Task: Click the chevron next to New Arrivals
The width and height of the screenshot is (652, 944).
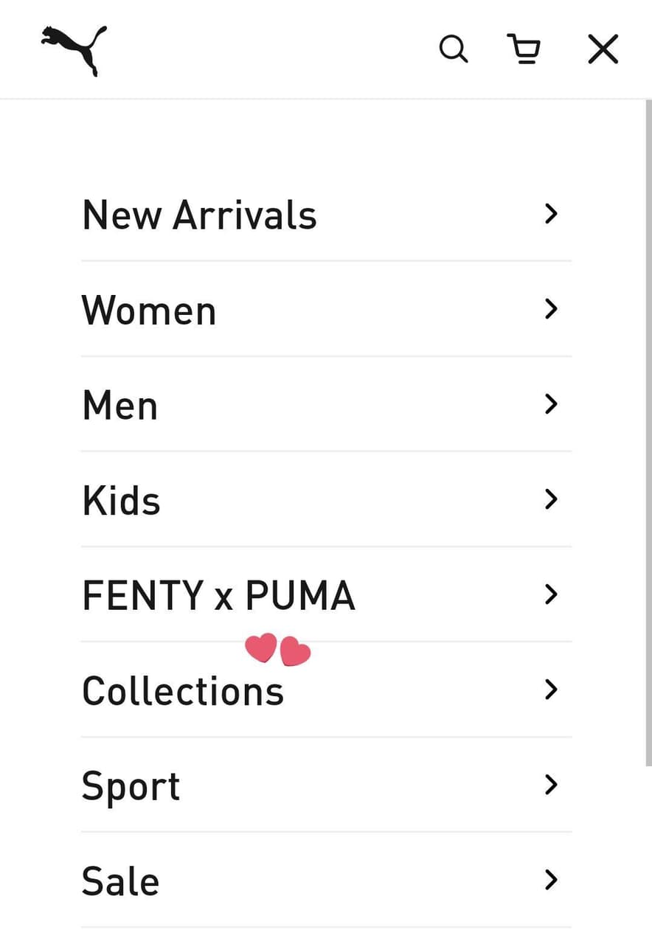Action: (x=550, y=213)
